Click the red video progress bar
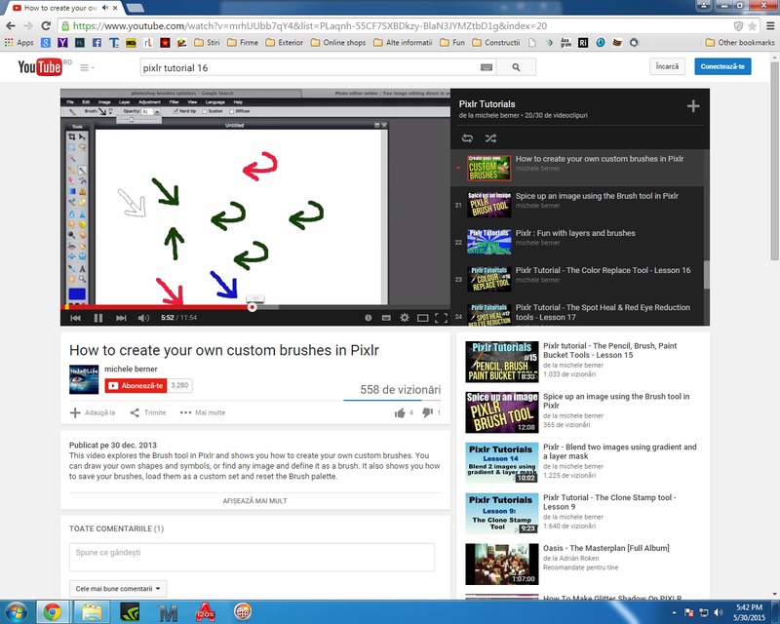This screenshot has width=780, height=624. click(156, 307)
